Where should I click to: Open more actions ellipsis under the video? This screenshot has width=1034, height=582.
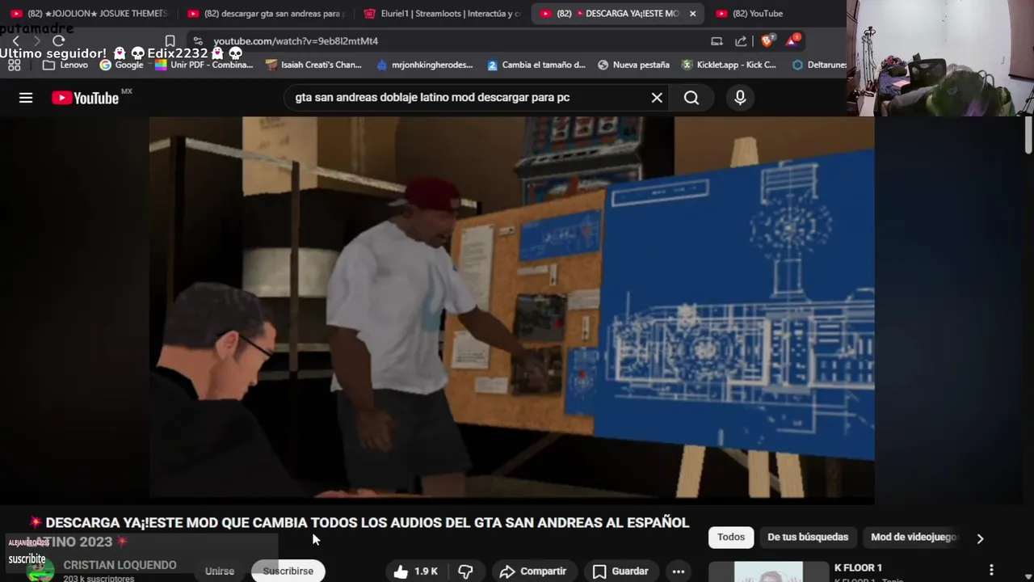pos(679,571)
